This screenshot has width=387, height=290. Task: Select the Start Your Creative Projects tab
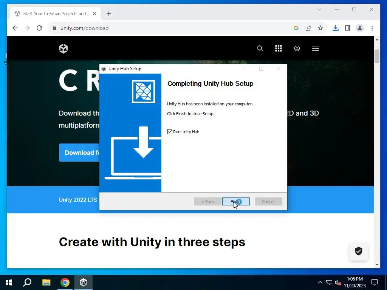pos(54,14)
